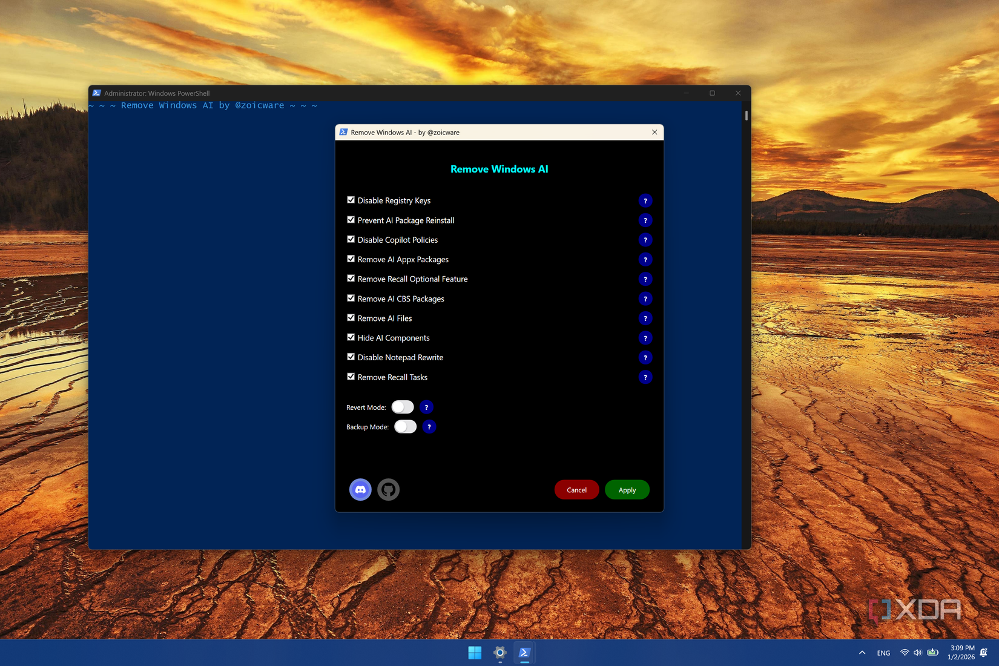Show help for Remove AI Files
The width and height of the screenshot is (999, 666).
pyautogui.click(x=645, y=318)
